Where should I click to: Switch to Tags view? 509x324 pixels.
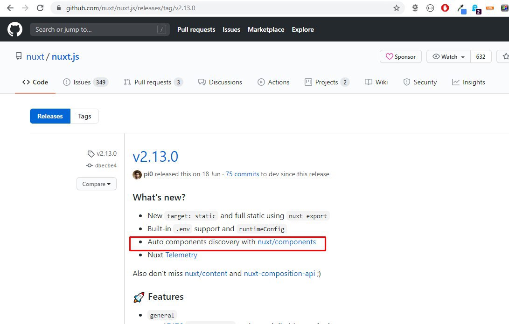click(84, 116)
